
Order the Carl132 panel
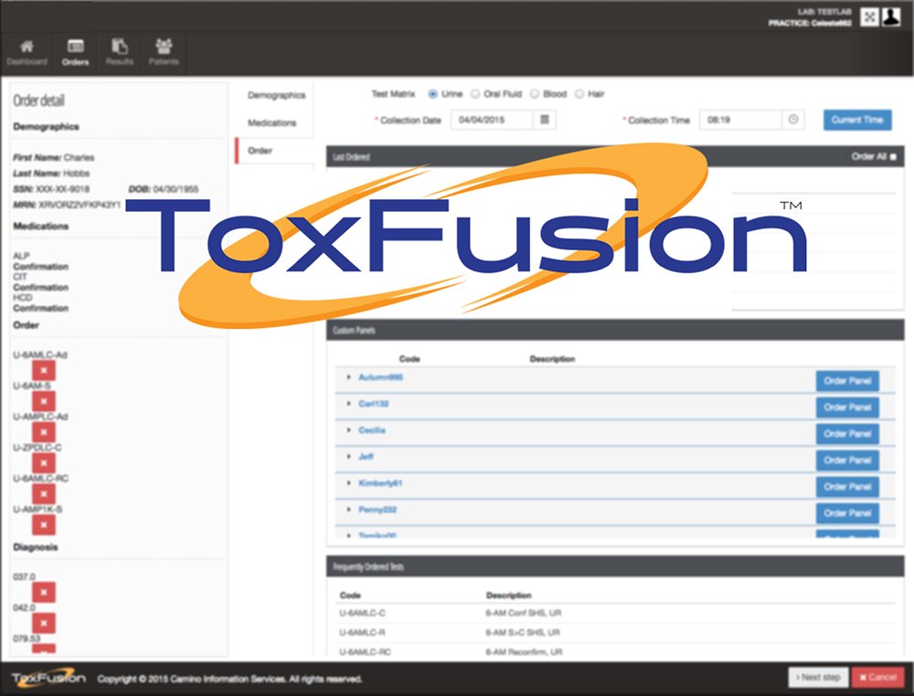[x=847, y=407]
